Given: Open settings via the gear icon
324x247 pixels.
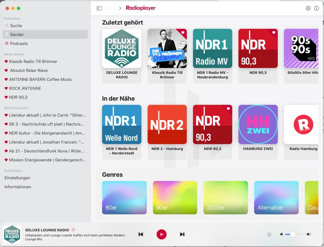Looking at the screenshot, I should point(308,8).
